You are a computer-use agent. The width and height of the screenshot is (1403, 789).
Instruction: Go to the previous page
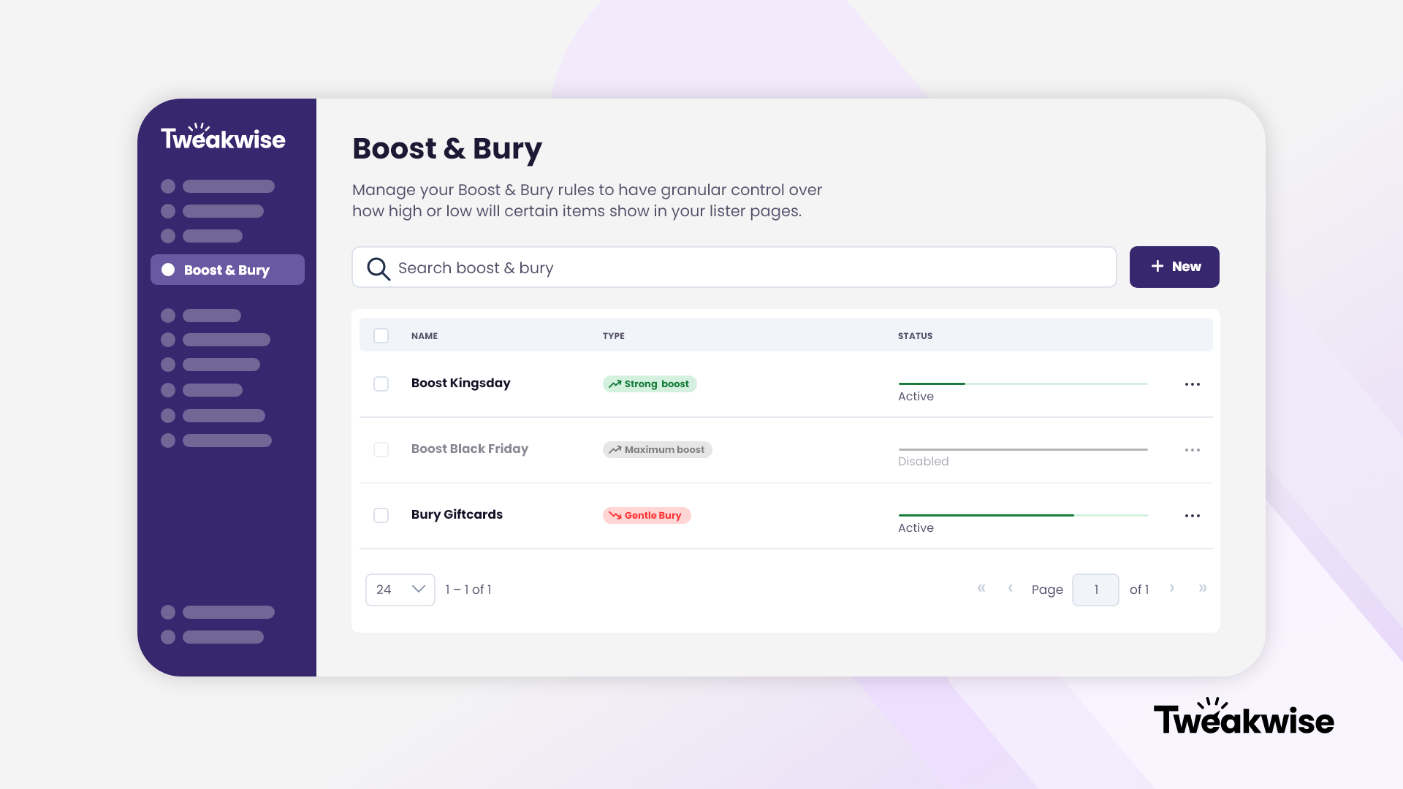point(1010,588)
